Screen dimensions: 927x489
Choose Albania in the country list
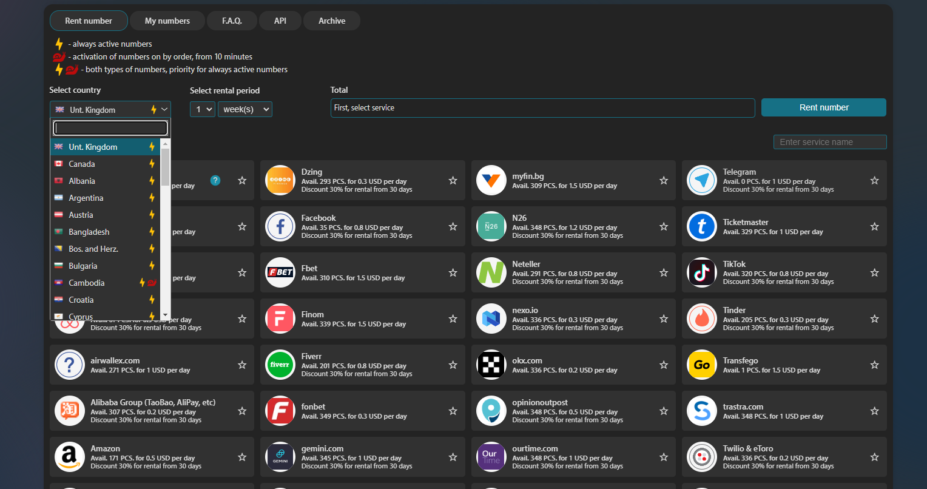pyautogui.click(x=105, y=181)
